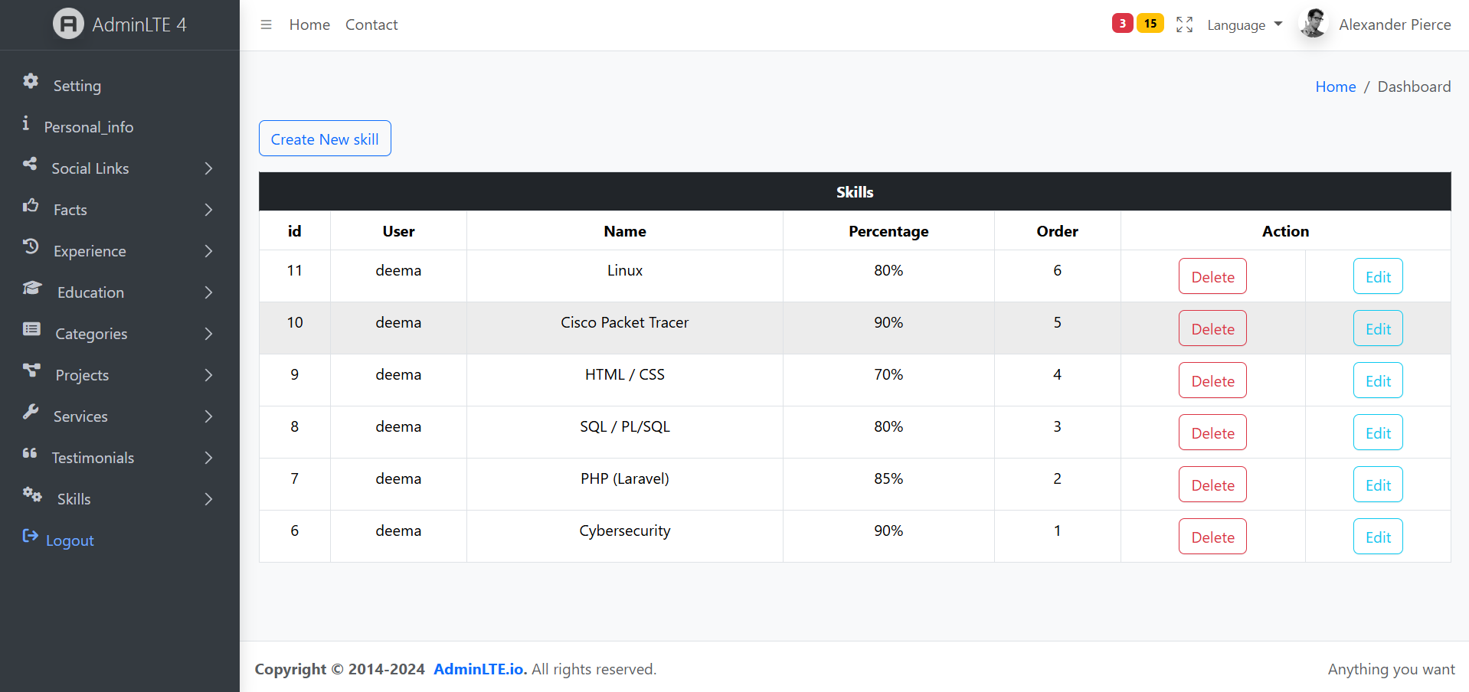Open the Home navbar link
This screenshot has width=1469, height=692.
309,24
